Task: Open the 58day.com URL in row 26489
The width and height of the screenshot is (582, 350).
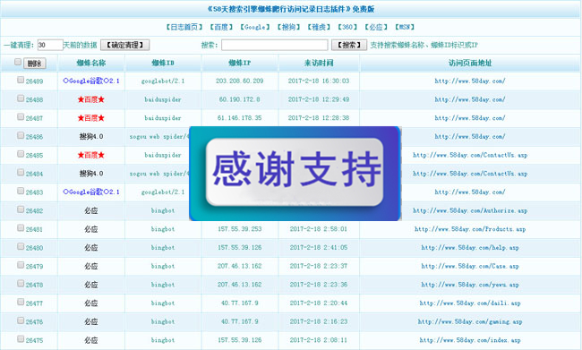Action: (x=470, y=81)
